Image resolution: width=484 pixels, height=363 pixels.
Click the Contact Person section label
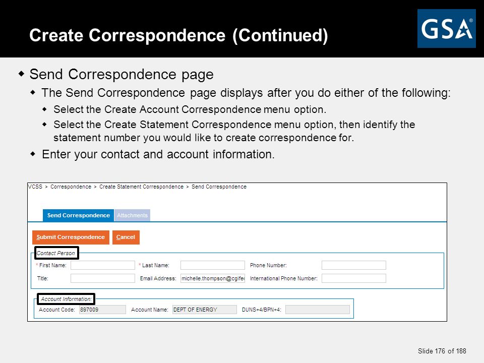[x=56, y=253]
